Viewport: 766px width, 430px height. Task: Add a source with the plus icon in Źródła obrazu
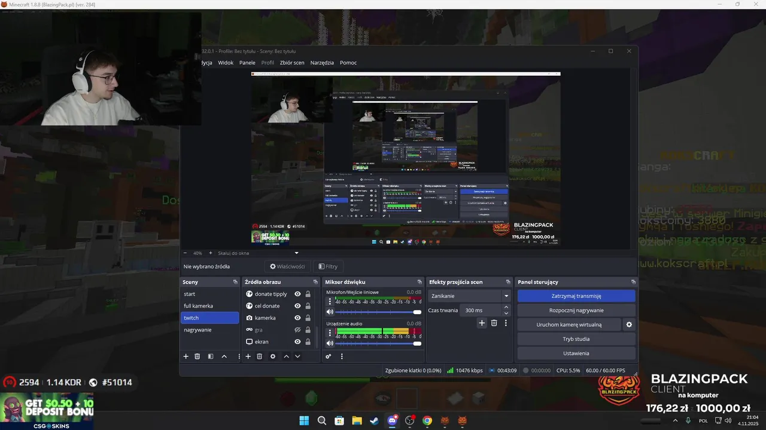tap(248, 357)
